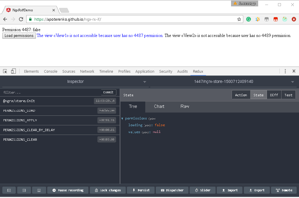Select the PERMISSIONS_APPLY action

60,120
